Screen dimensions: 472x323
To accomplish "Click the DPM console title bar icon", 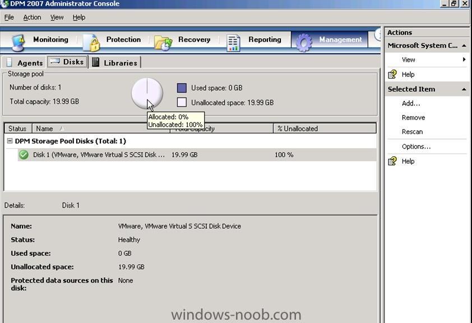I will pos(4,4).
